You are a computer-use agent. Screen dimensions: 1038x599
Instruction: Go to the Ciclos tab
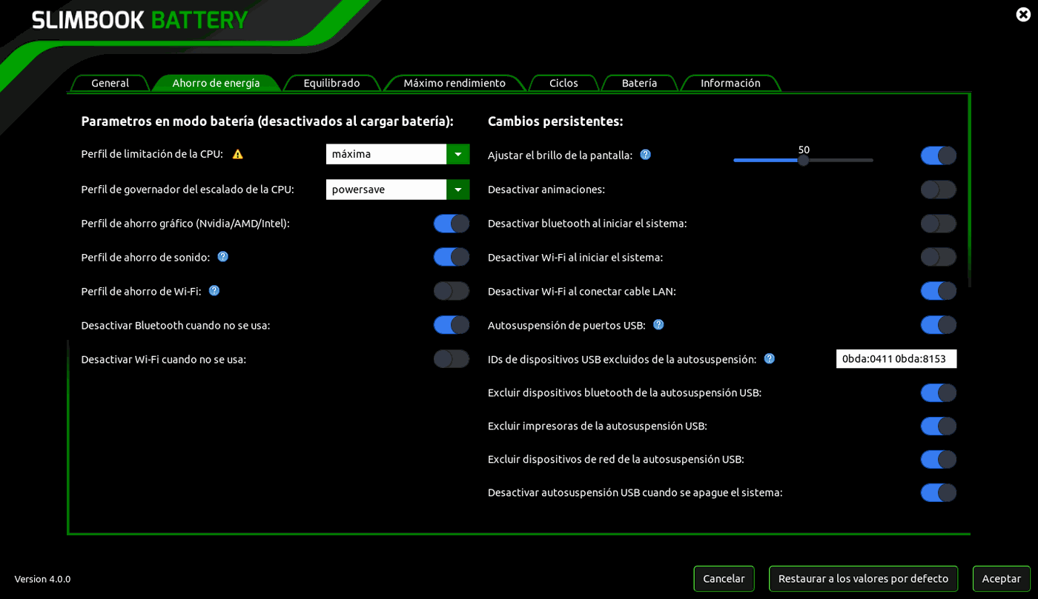(x=563, y=83)
